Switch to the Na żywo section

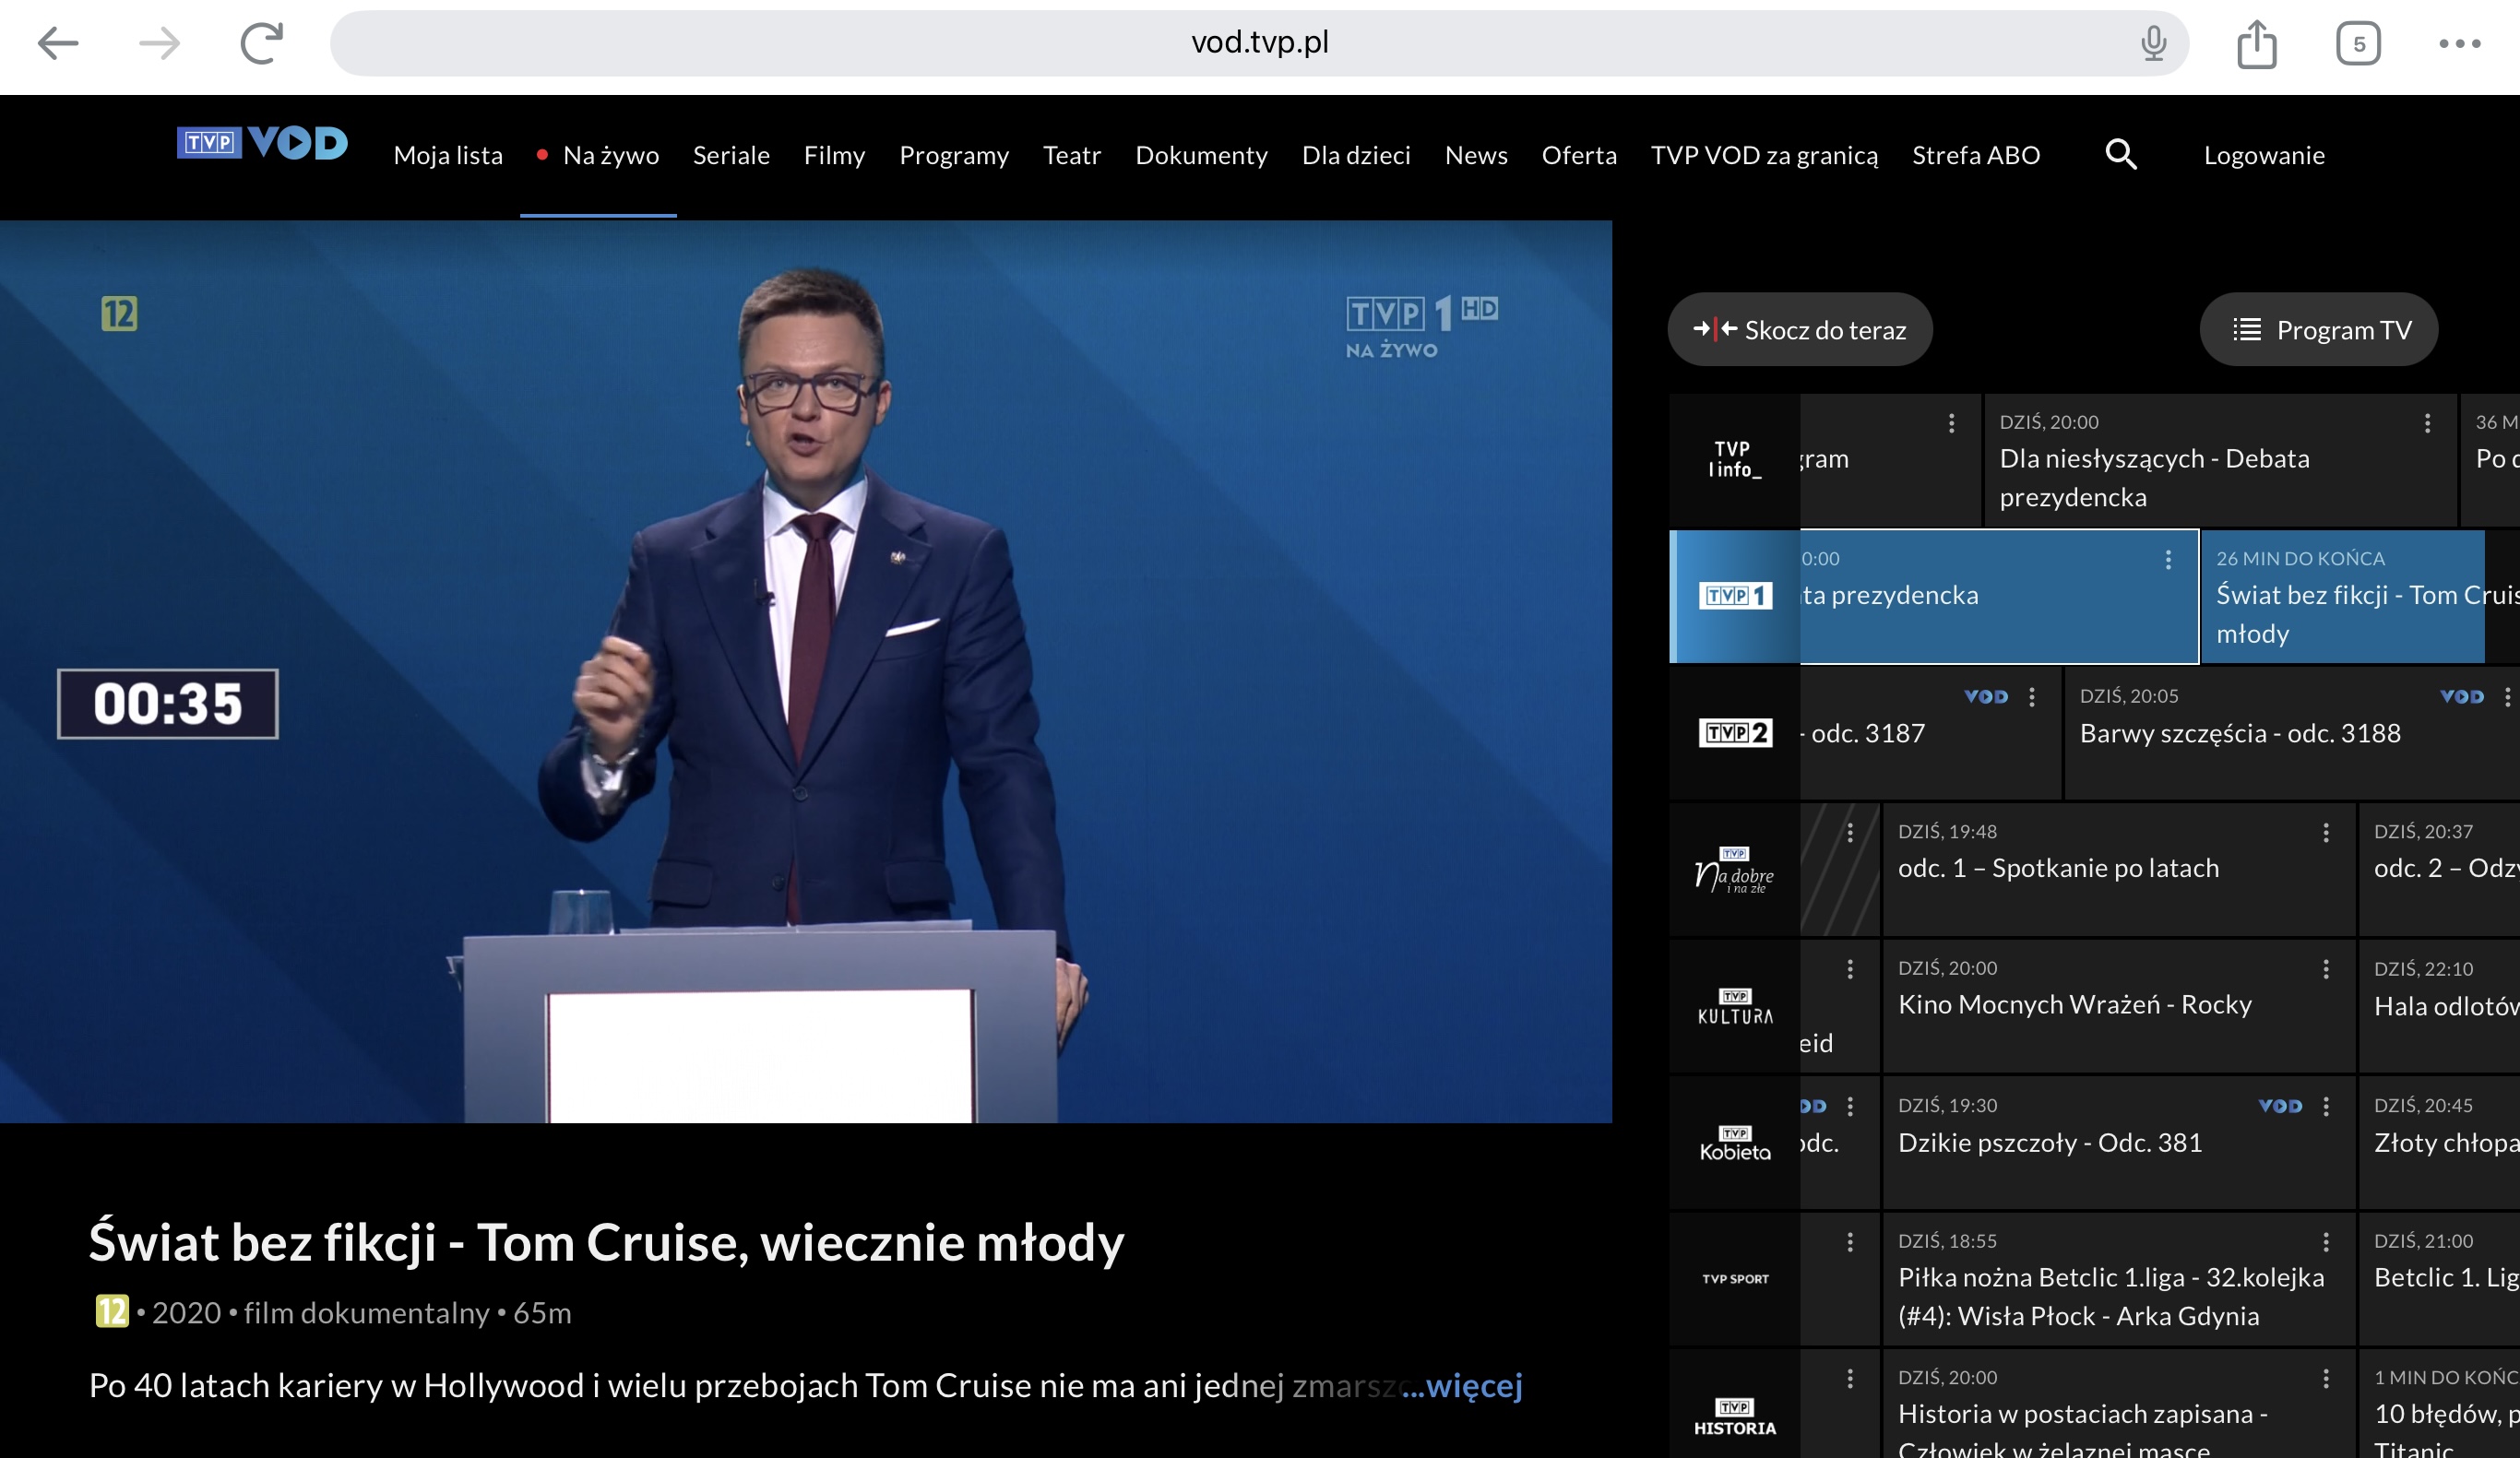tap(598, 155)
